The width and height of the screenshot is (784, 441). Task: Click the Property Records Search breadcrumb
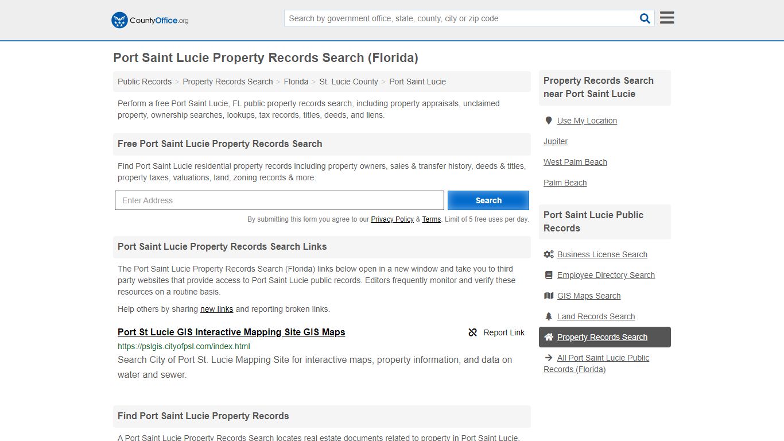[x=227, y=82]
